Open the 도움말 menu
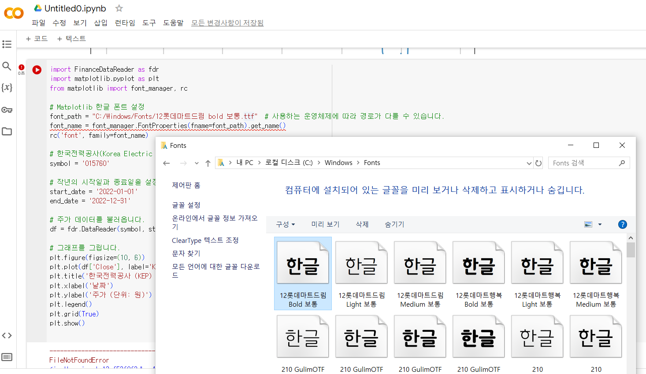This screenshot has height=374, width=646. tap(173, 23)
